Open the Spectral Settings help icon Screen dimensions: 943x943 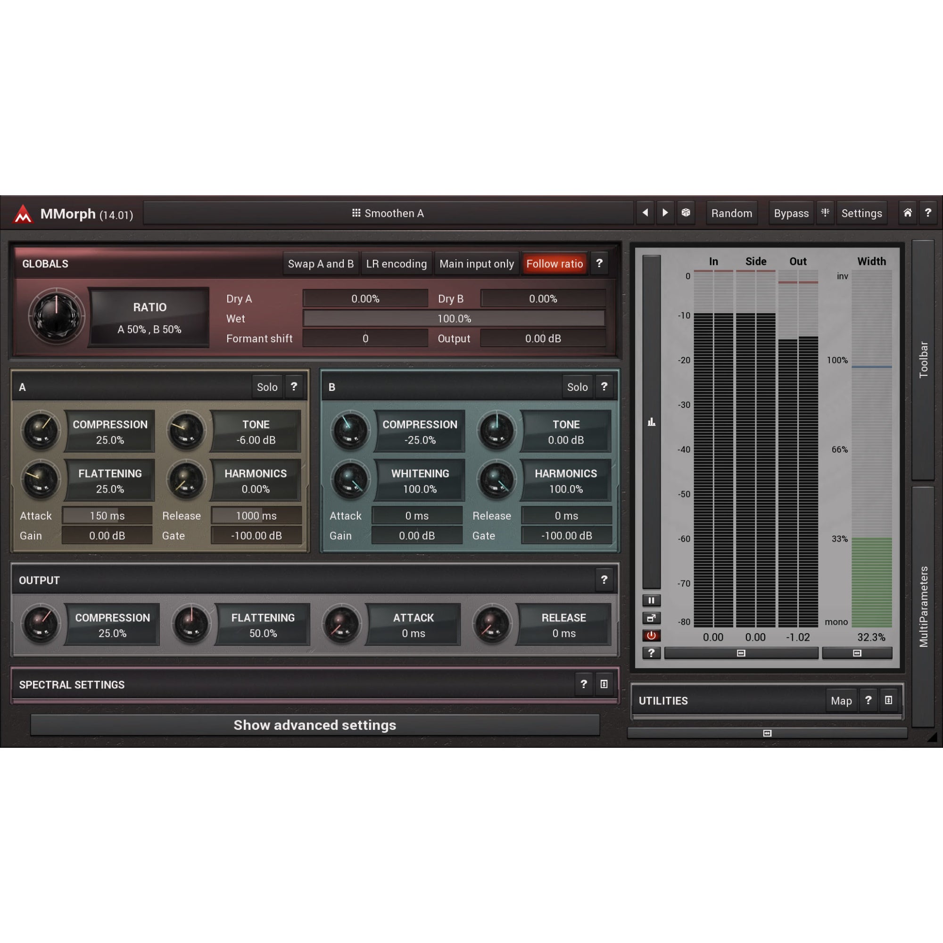pyautogui.click(x=584, y=684)
